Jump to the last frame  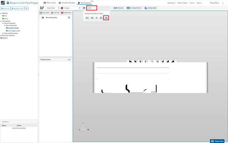click(106, 18)
